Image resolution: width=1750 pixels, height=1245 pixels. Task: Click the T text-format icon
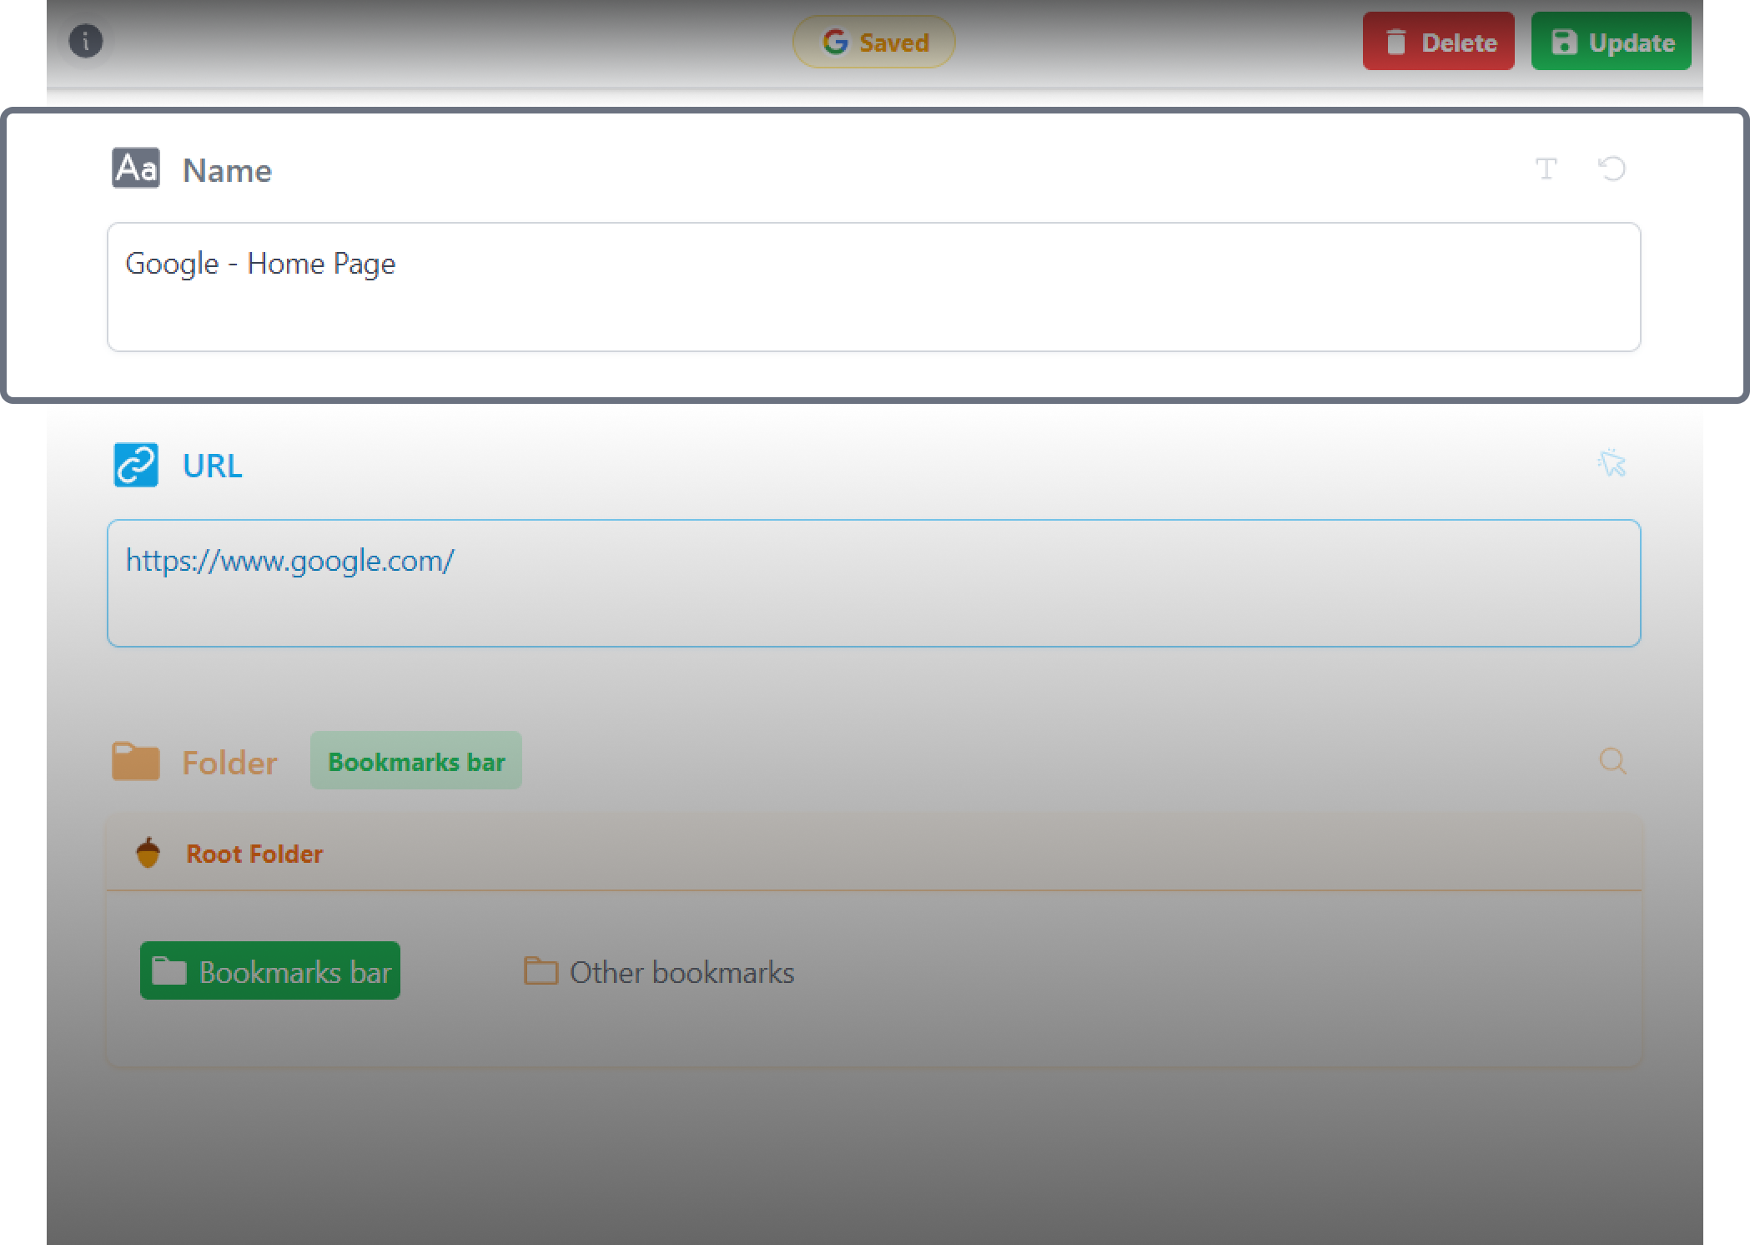(x=1546, y=169)
